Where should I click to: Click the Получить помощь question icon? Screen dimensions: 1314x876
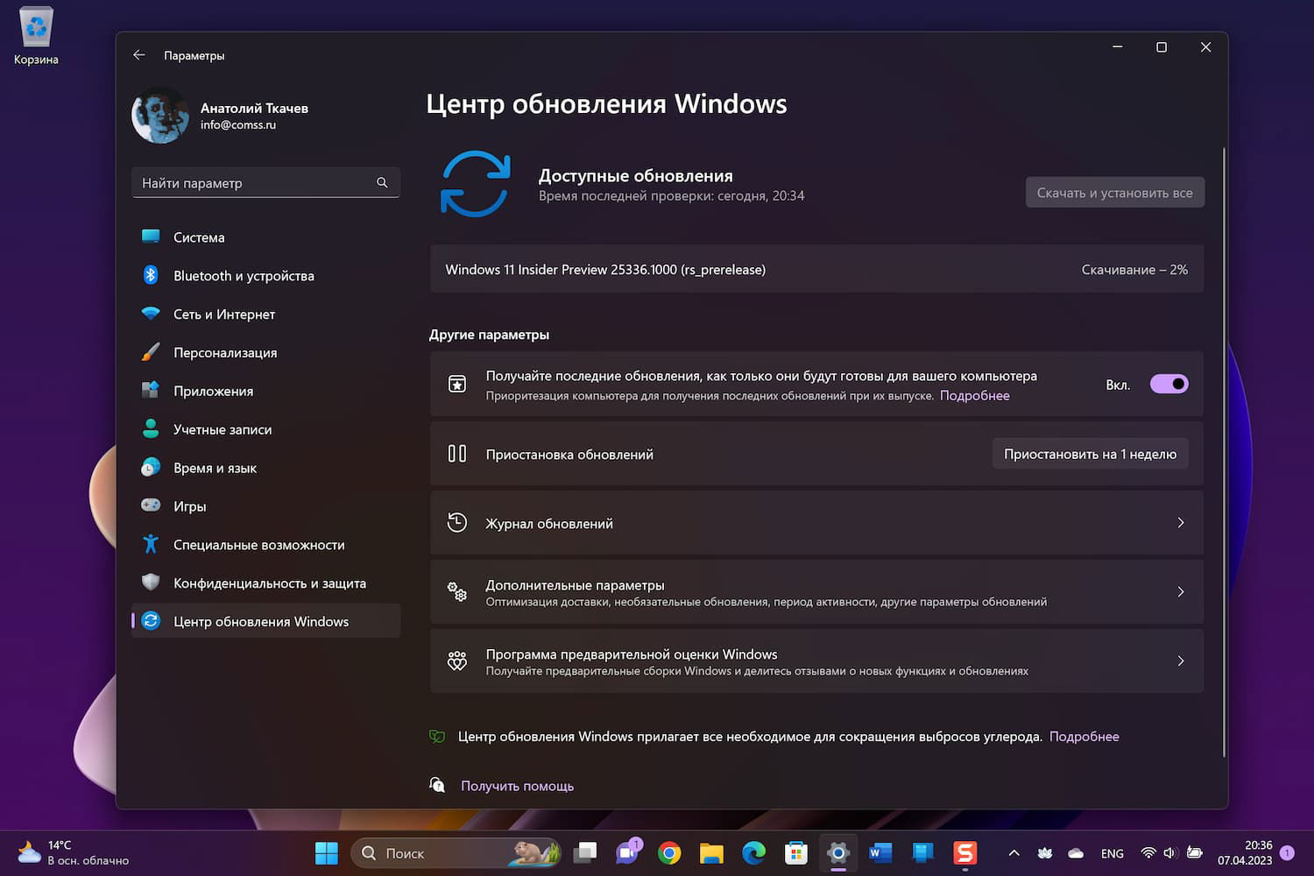(436, 785)
